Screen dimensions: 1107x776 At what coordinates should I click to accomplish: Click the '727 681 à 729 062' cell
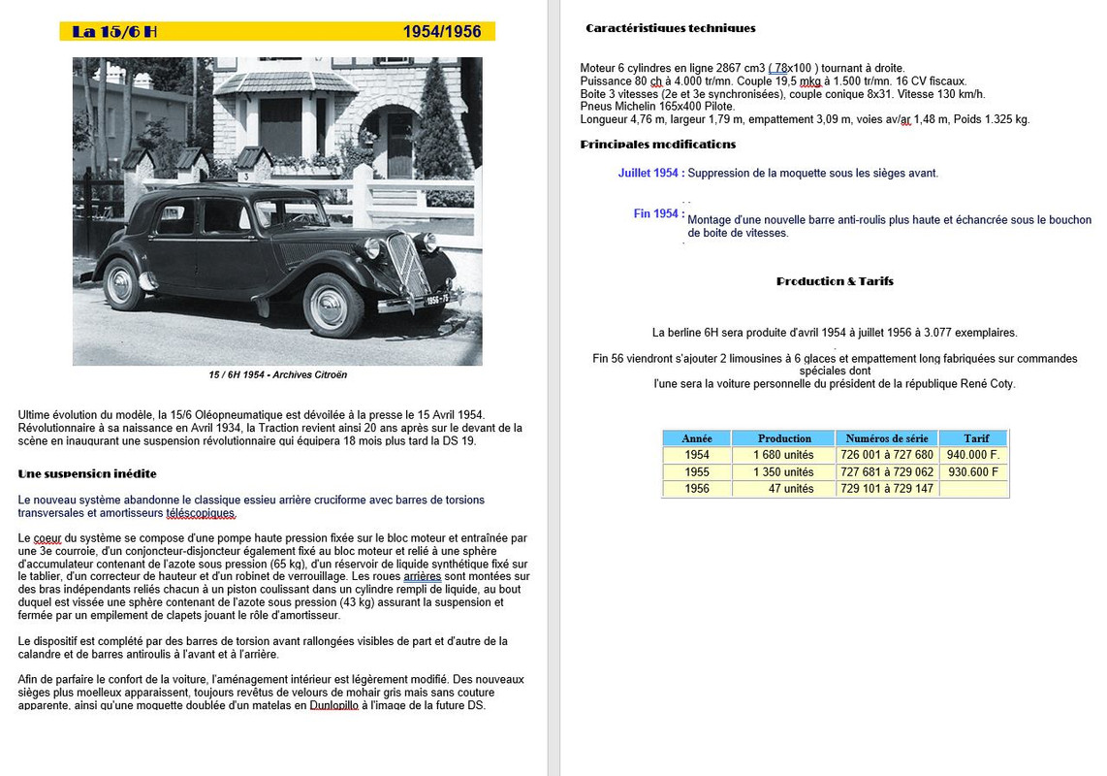click(x=887, y=472)
